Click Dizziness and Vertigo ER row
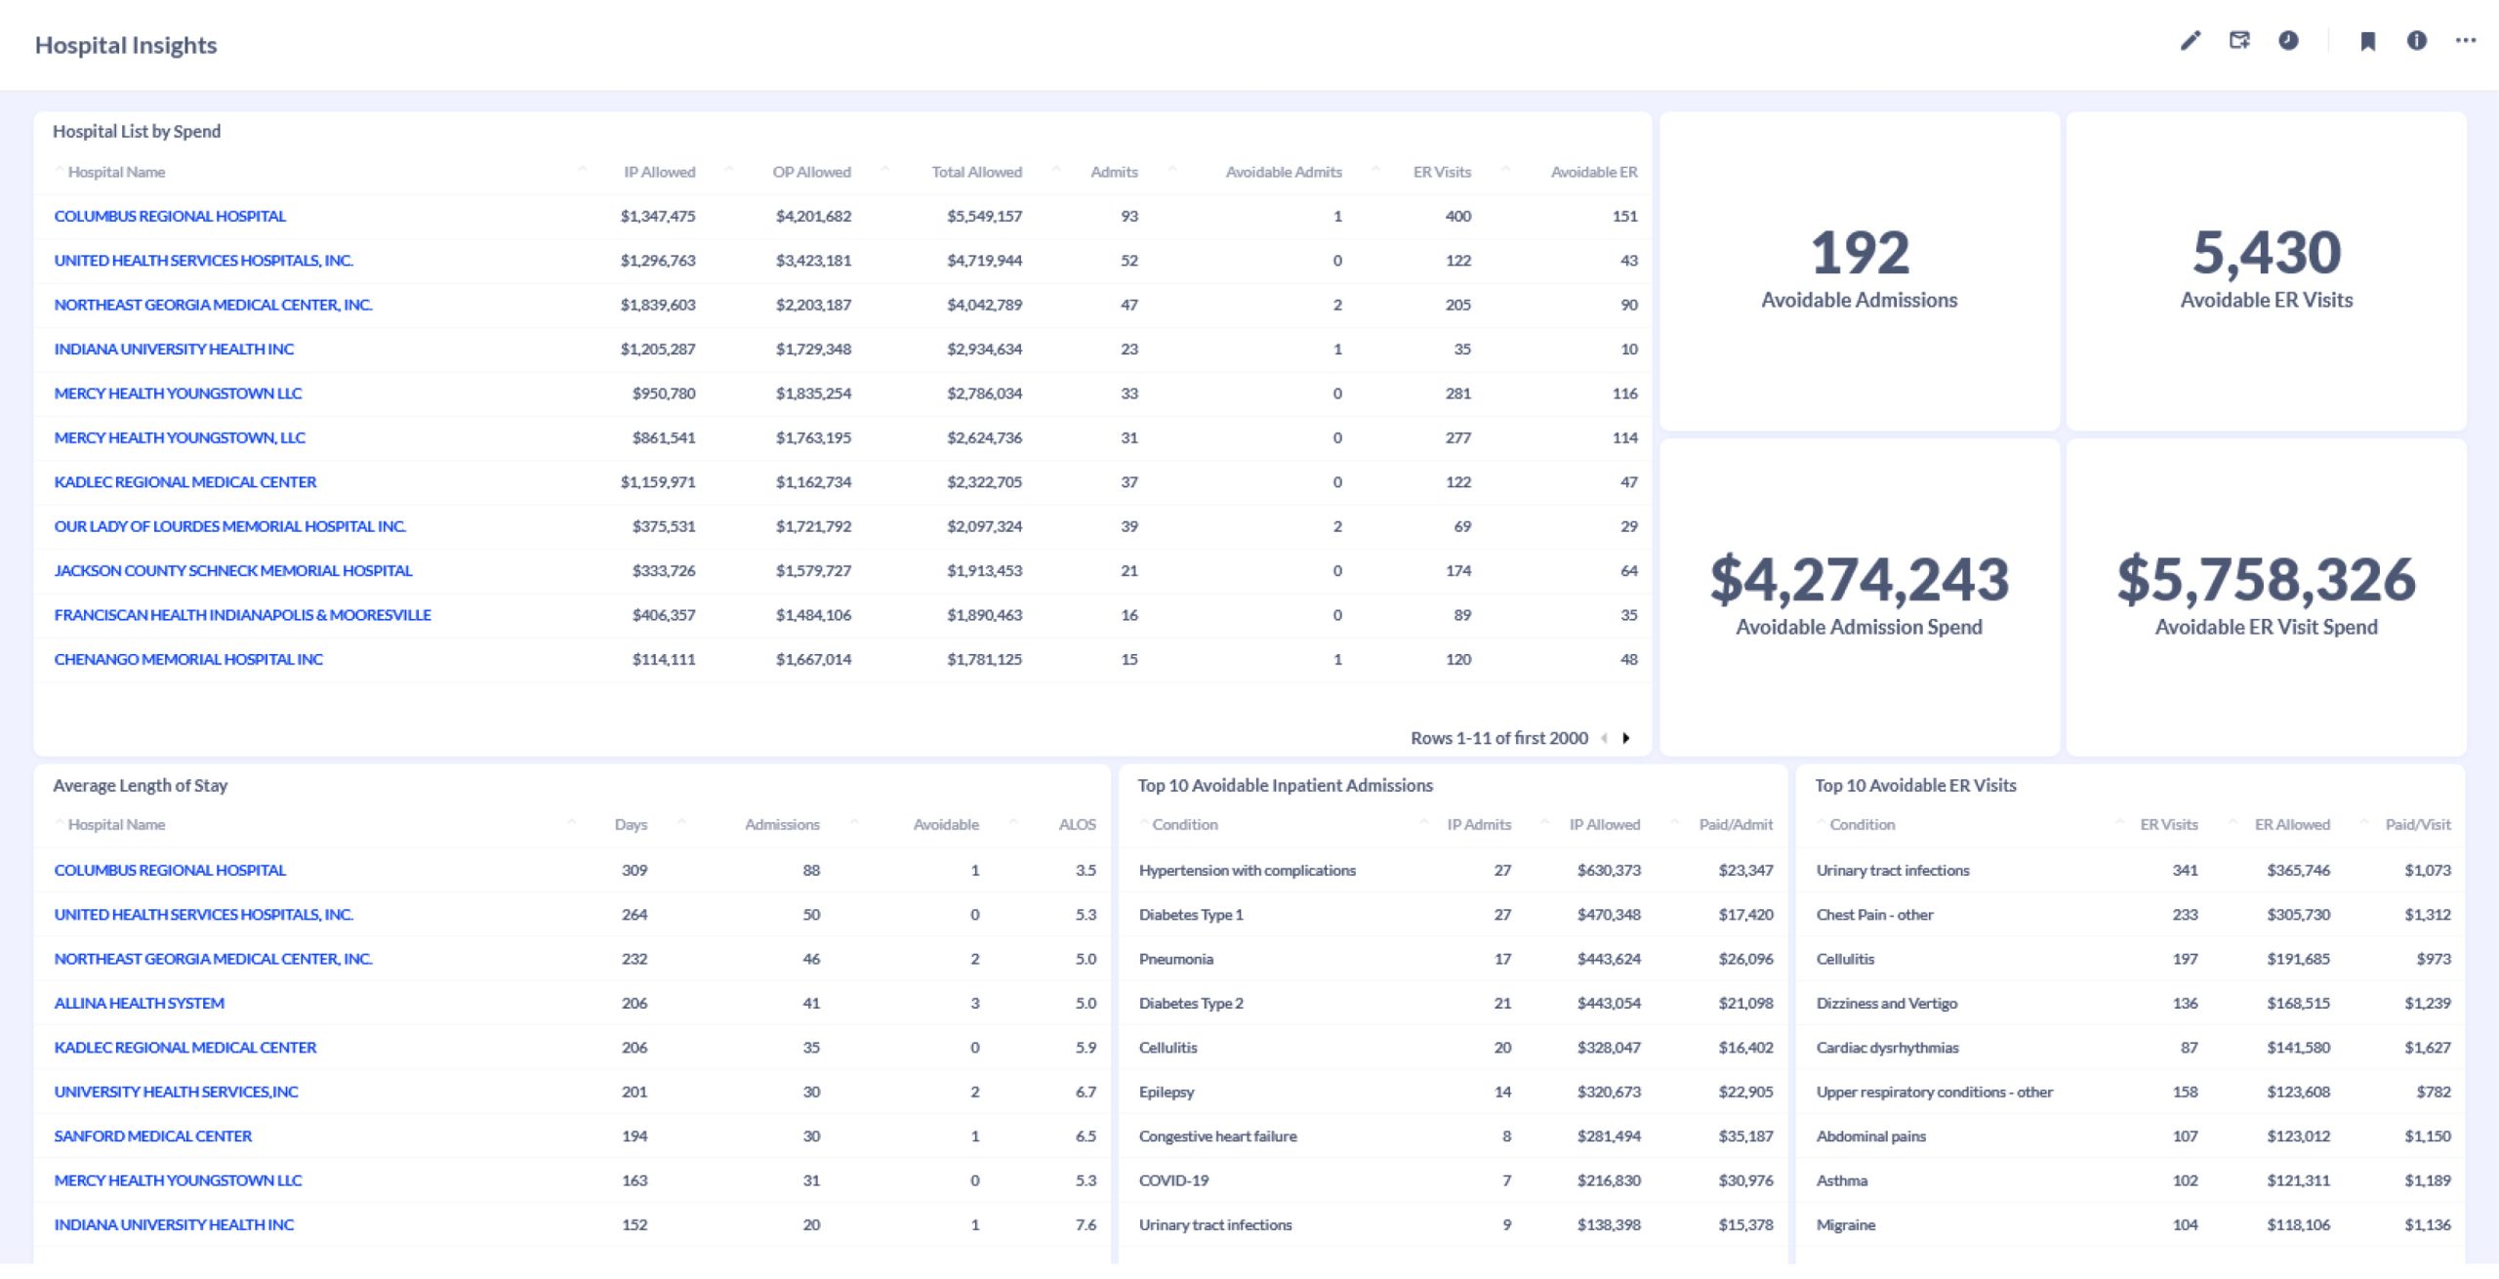 (2131, 1004)
